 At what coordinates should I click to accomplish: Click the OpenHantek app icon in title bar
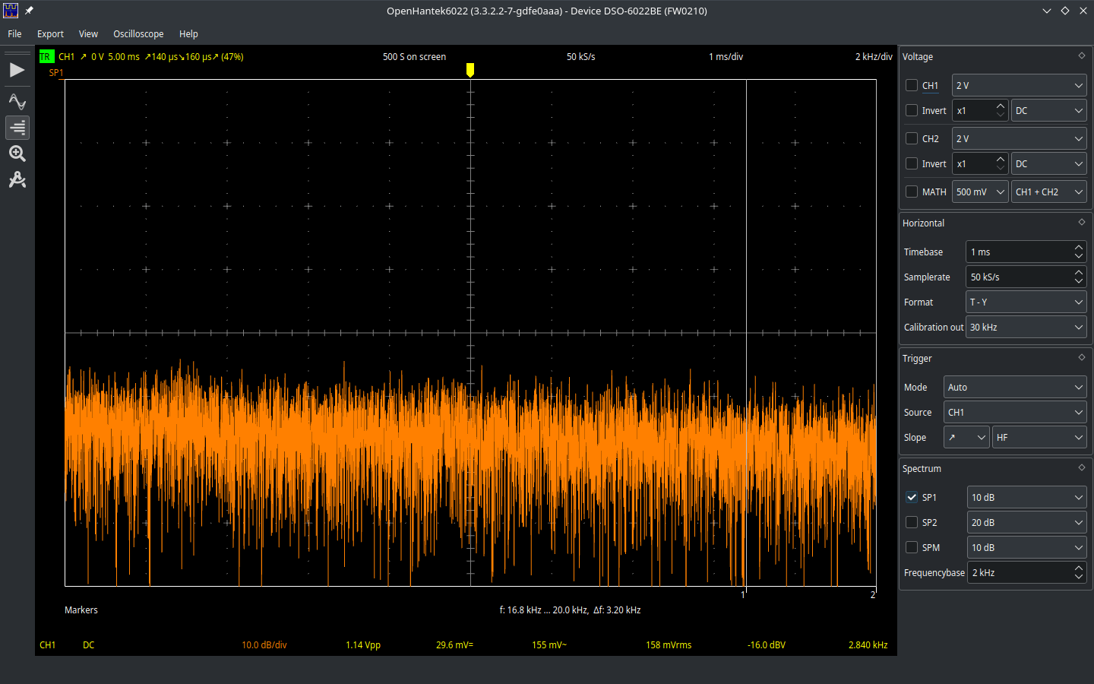pyautogui.click(x=11, y=11)
